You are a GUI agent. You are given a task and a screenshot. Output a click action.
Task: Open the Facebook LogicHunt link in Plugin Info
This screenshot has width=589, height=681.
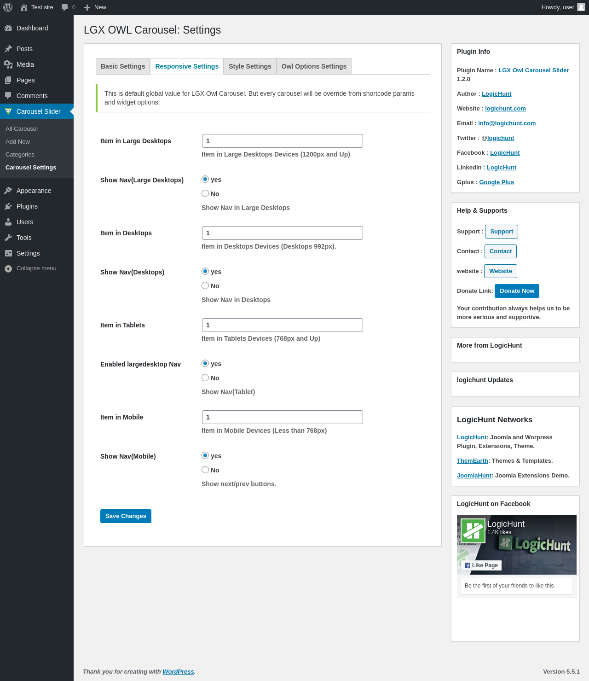tap(505, 153)
